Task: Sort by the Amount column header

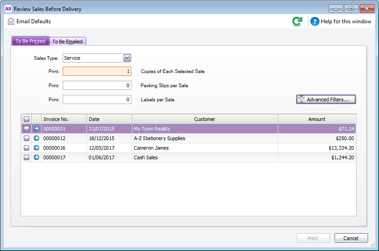Action: (317, 119)
